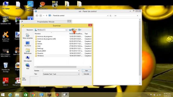
Task: Switch to aTube Catcher on taskbar
Action: [x=57, y=95]
